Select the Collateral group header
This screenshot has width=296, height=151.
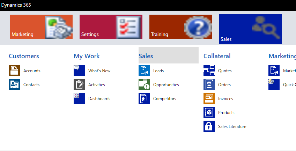pyautogui.click(x=217, y=56)
